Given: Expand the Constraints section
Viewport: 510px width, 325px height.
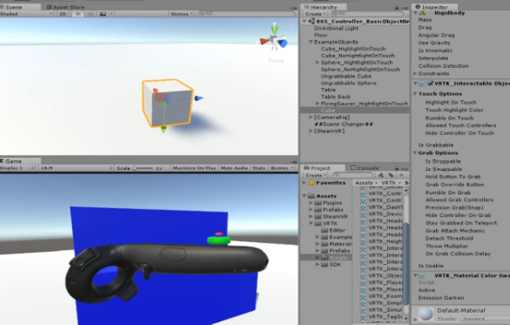Looking at the screenshot, I should tap(415, 73).
